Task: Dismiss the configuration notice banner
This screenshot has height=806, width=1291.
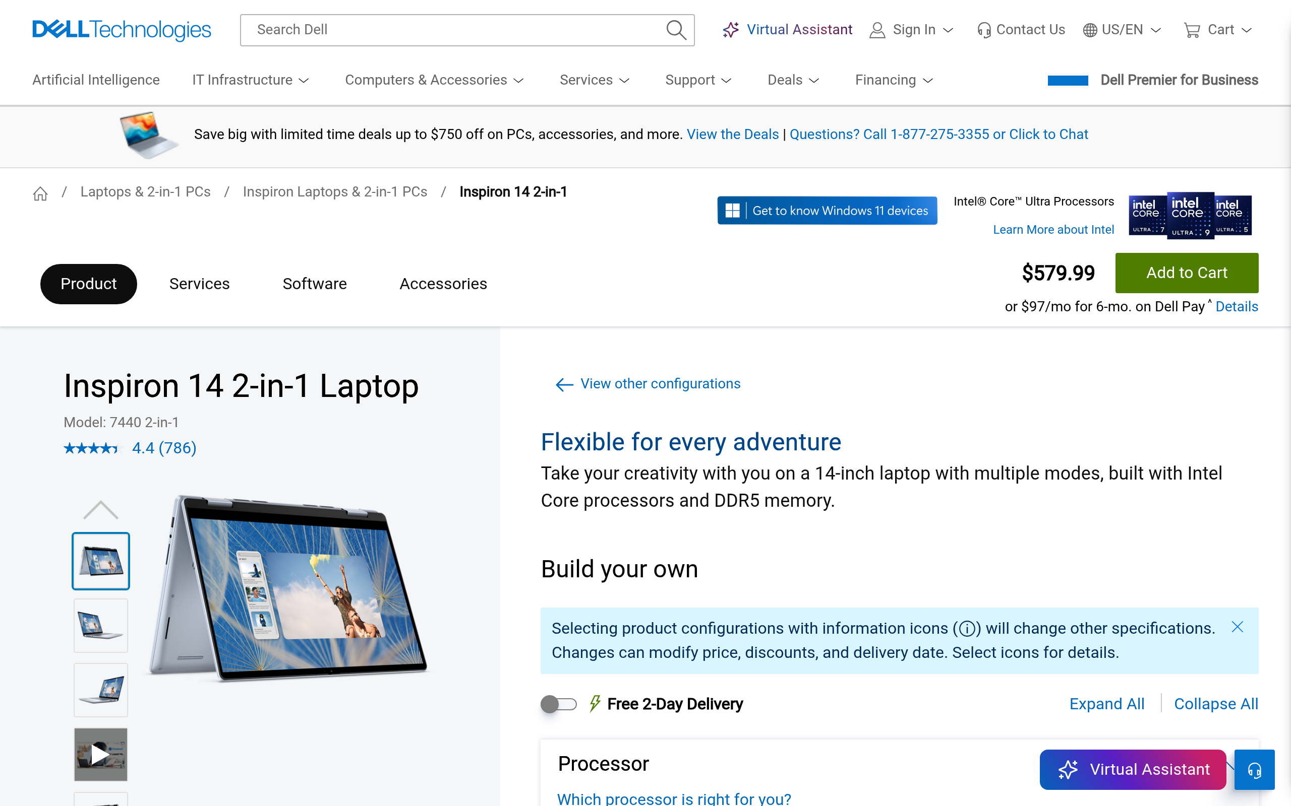Action: [1237, 627]
